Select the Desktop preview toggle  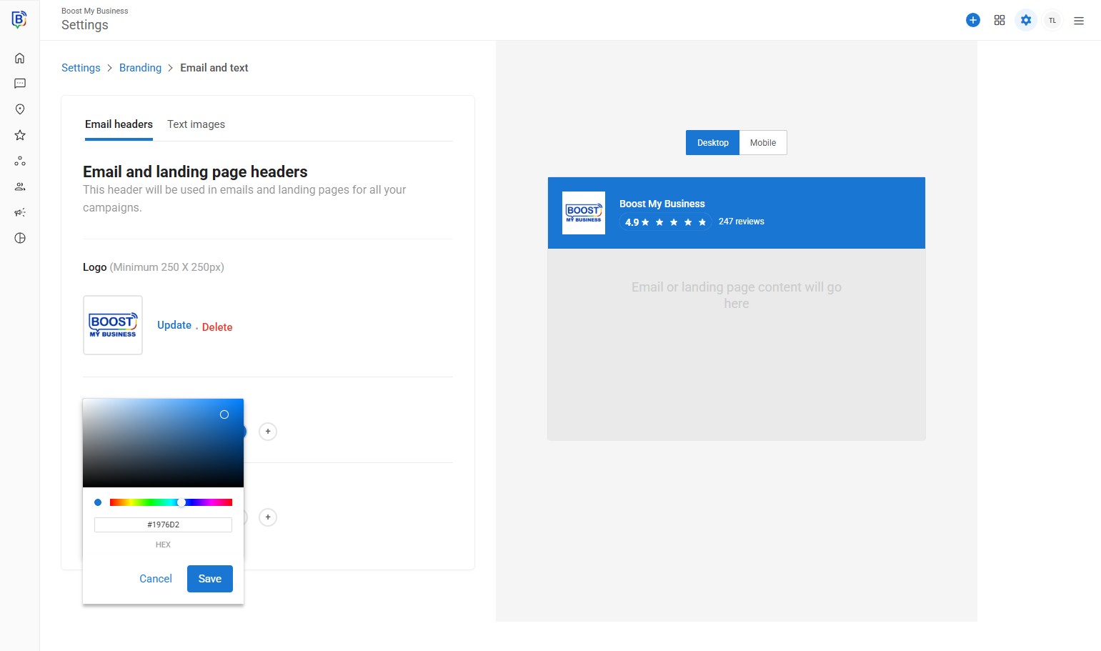[712, 143]
